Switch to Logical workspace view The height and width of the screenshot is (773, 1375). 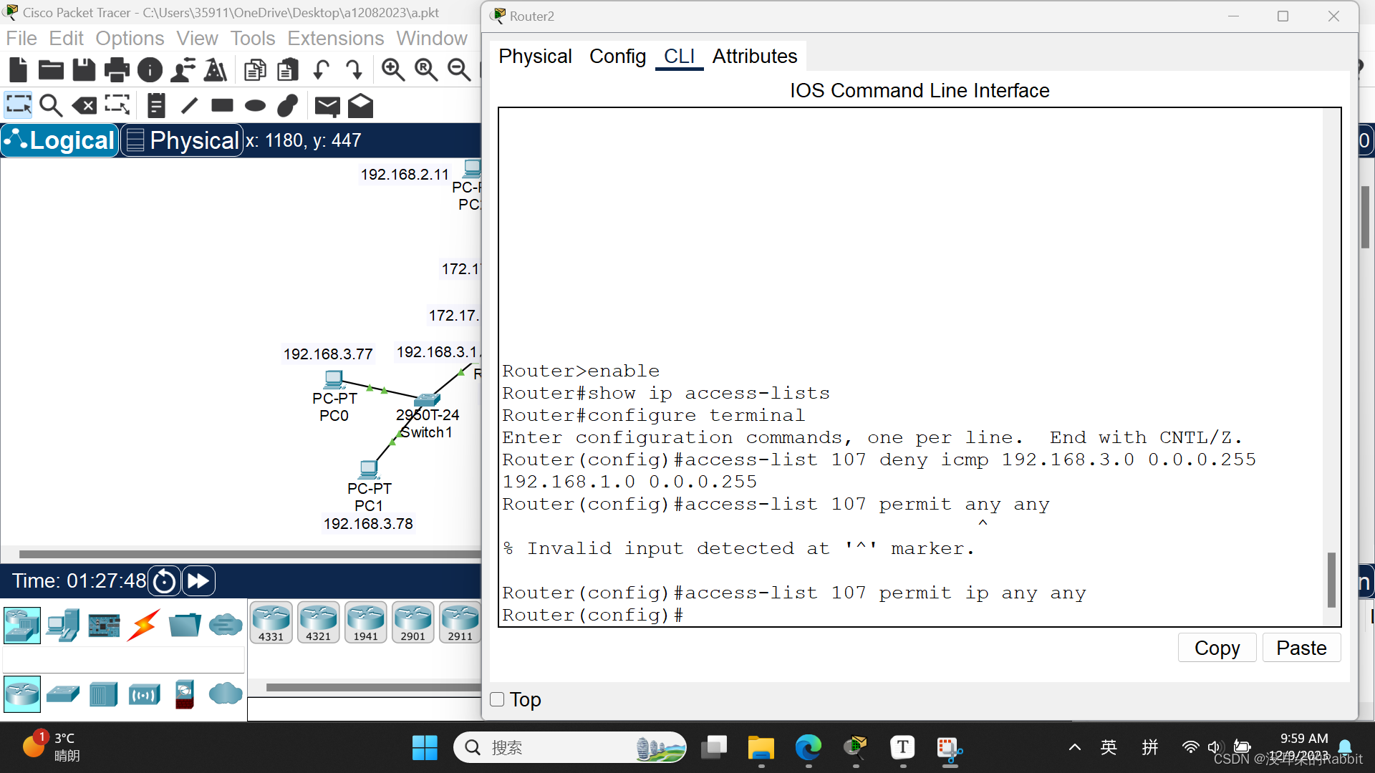coord(60,140)
